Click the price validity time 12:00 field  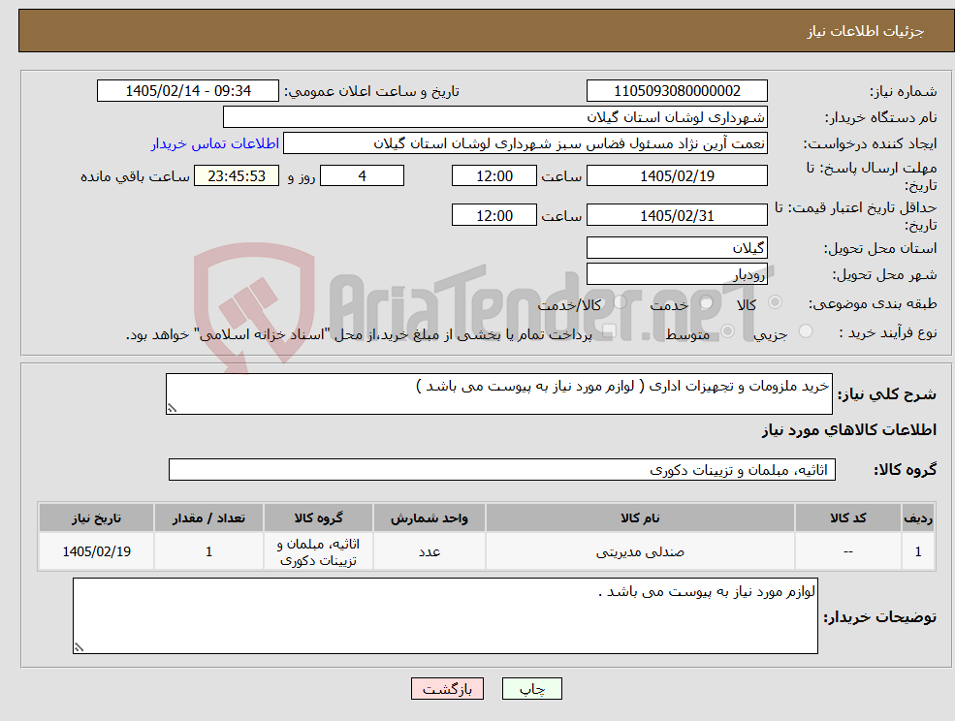coord(493,215)
